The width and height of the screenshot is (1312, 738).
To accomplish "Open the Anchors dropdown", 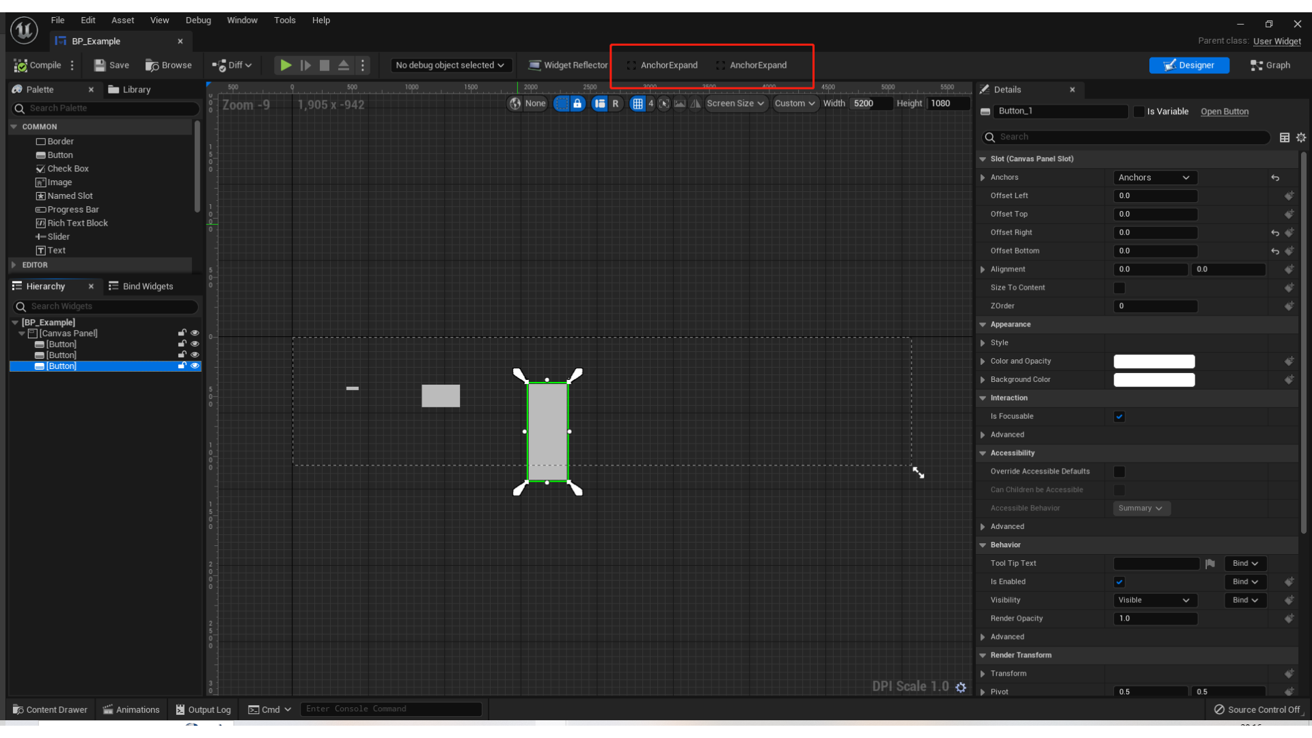I will click(1154, 178).
